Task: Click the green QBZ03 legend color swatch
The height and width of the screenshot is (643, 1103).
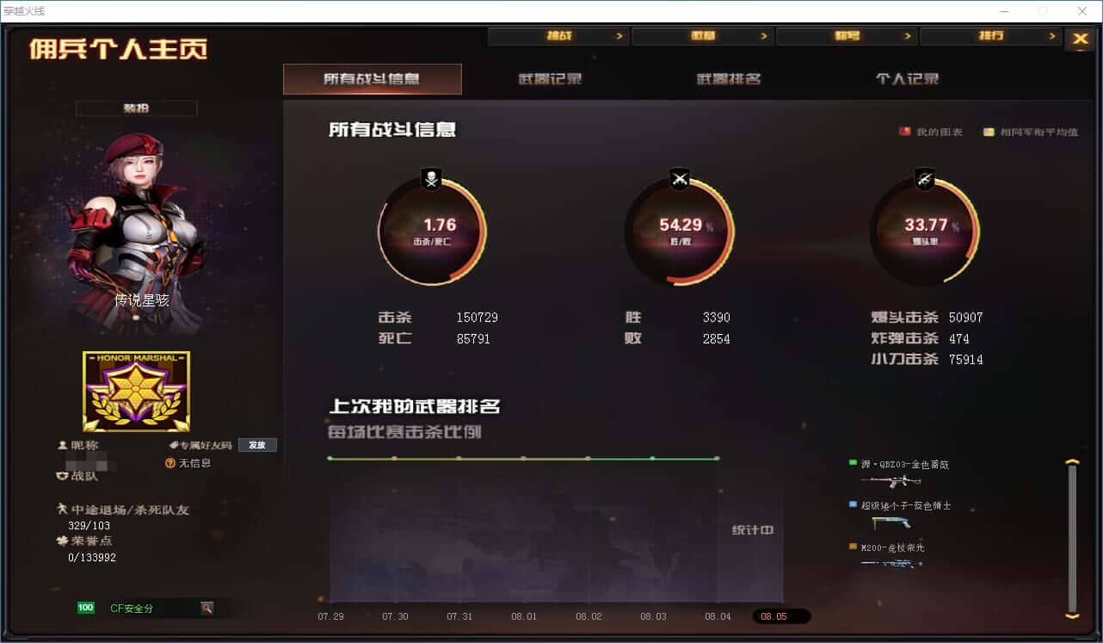Action: (852, 464)
